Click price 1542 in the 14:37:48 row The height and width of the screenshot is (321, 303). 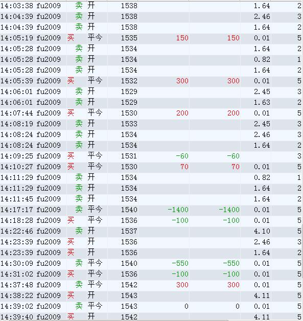click(x=129, y=285)
